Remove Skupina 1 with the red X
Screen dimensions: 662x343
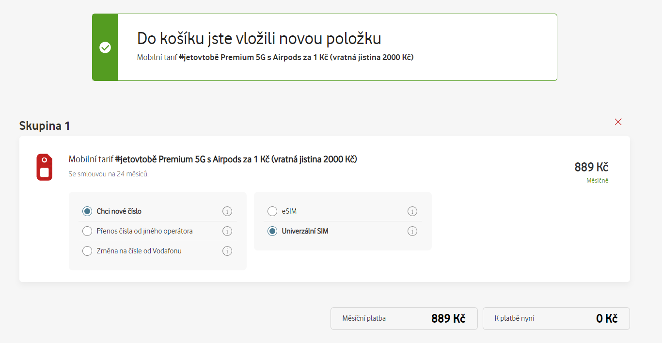618,122
